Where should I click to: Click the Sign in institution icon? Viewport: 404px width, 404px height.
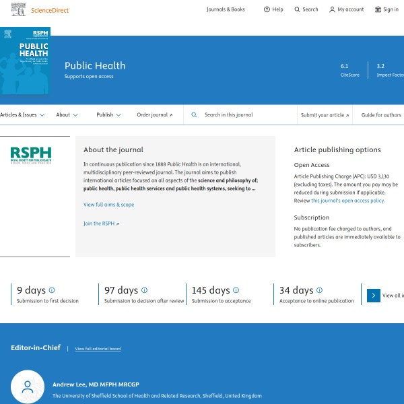(x=378, y=9)
